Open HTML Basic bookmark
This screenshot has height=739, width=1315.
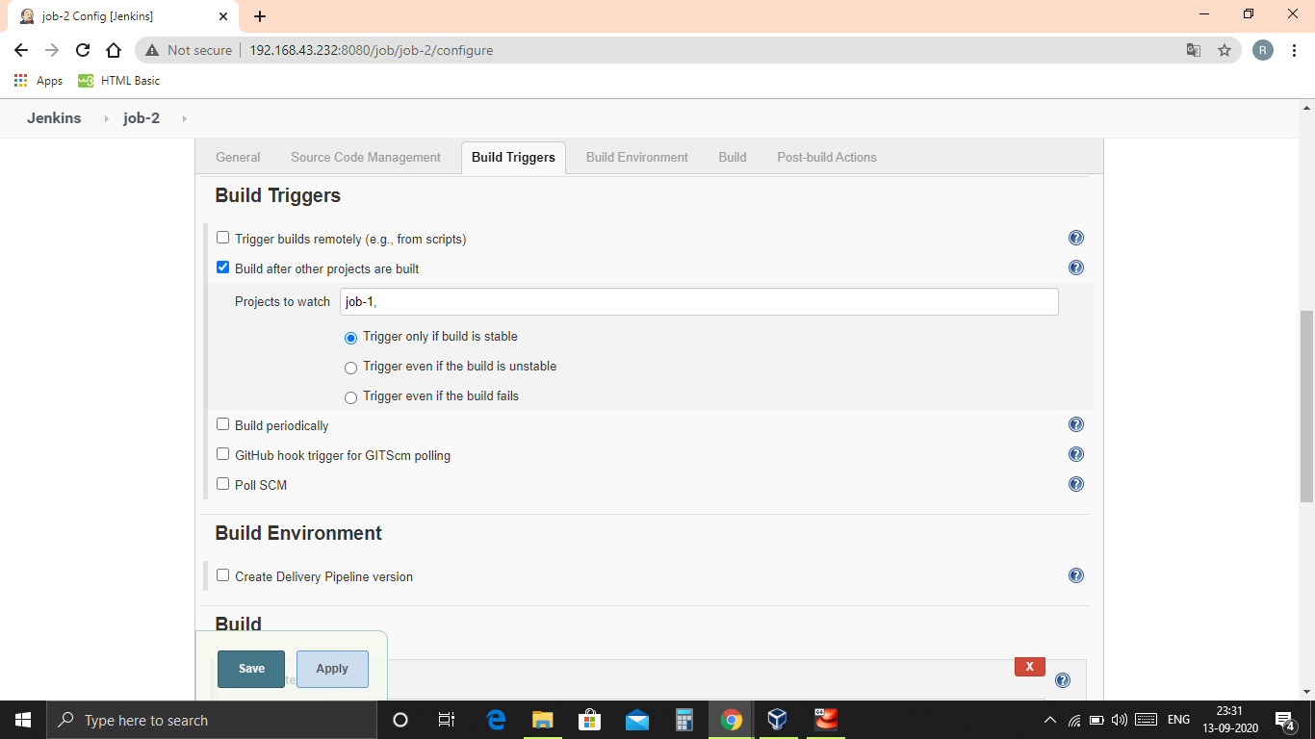click(x=119, y=81)
